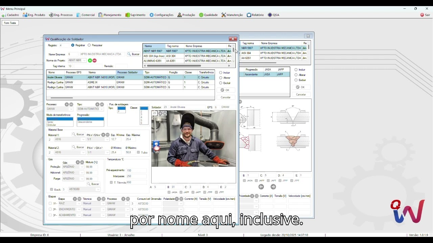Toggle the Tubo checkbox
Viewport: 433px width, 243px height.
[x=138, y=152]
